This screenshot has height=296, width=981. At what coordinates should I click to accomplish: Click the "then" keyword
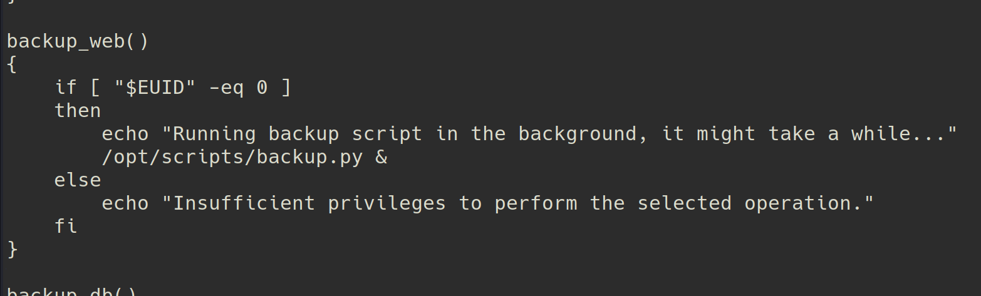[78, 111]
